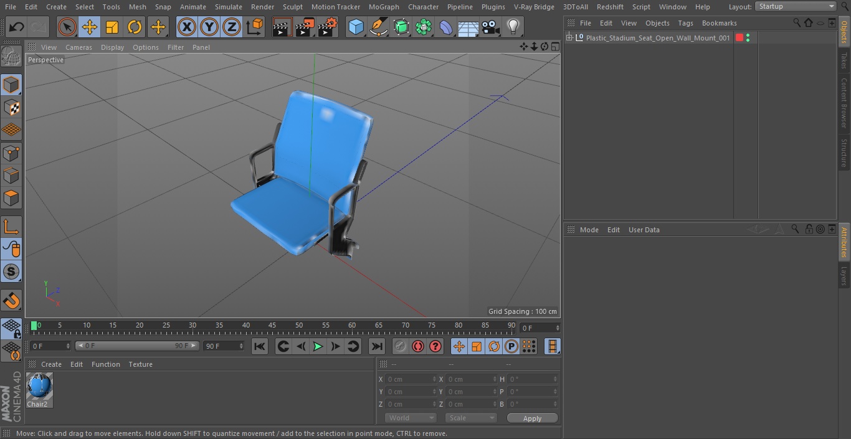Add a Subdivision Surface generator
This screenshot has width=851, height=439.
(x=401, y=27)
